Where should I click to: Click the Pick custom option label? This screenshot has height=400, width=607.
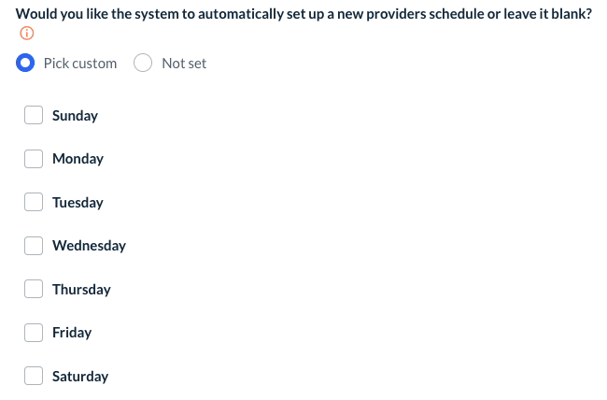[80, 64]
